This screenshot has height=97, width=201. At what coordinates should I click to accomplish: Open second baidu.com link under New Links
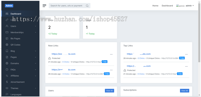click(x=64, y=70)
